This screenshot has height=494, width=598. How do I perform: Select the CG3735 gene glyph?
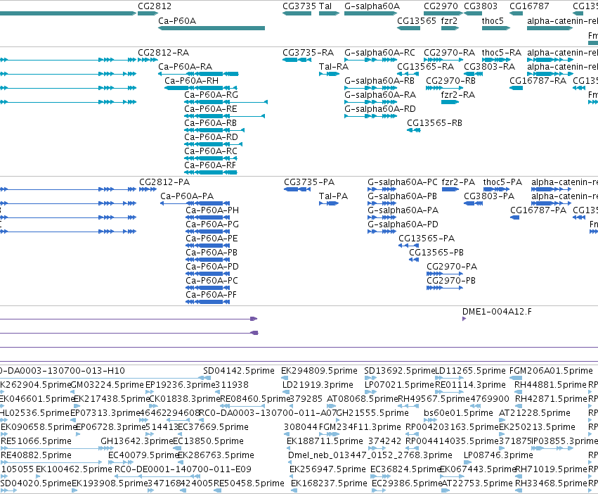(x=297, y=13)
